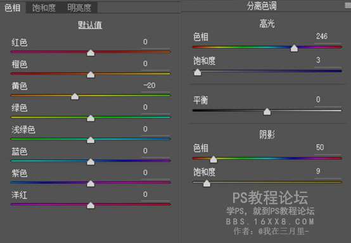Click the 平衡 label
The height and width of the screenshot is (243, 351).
point(201,100)
